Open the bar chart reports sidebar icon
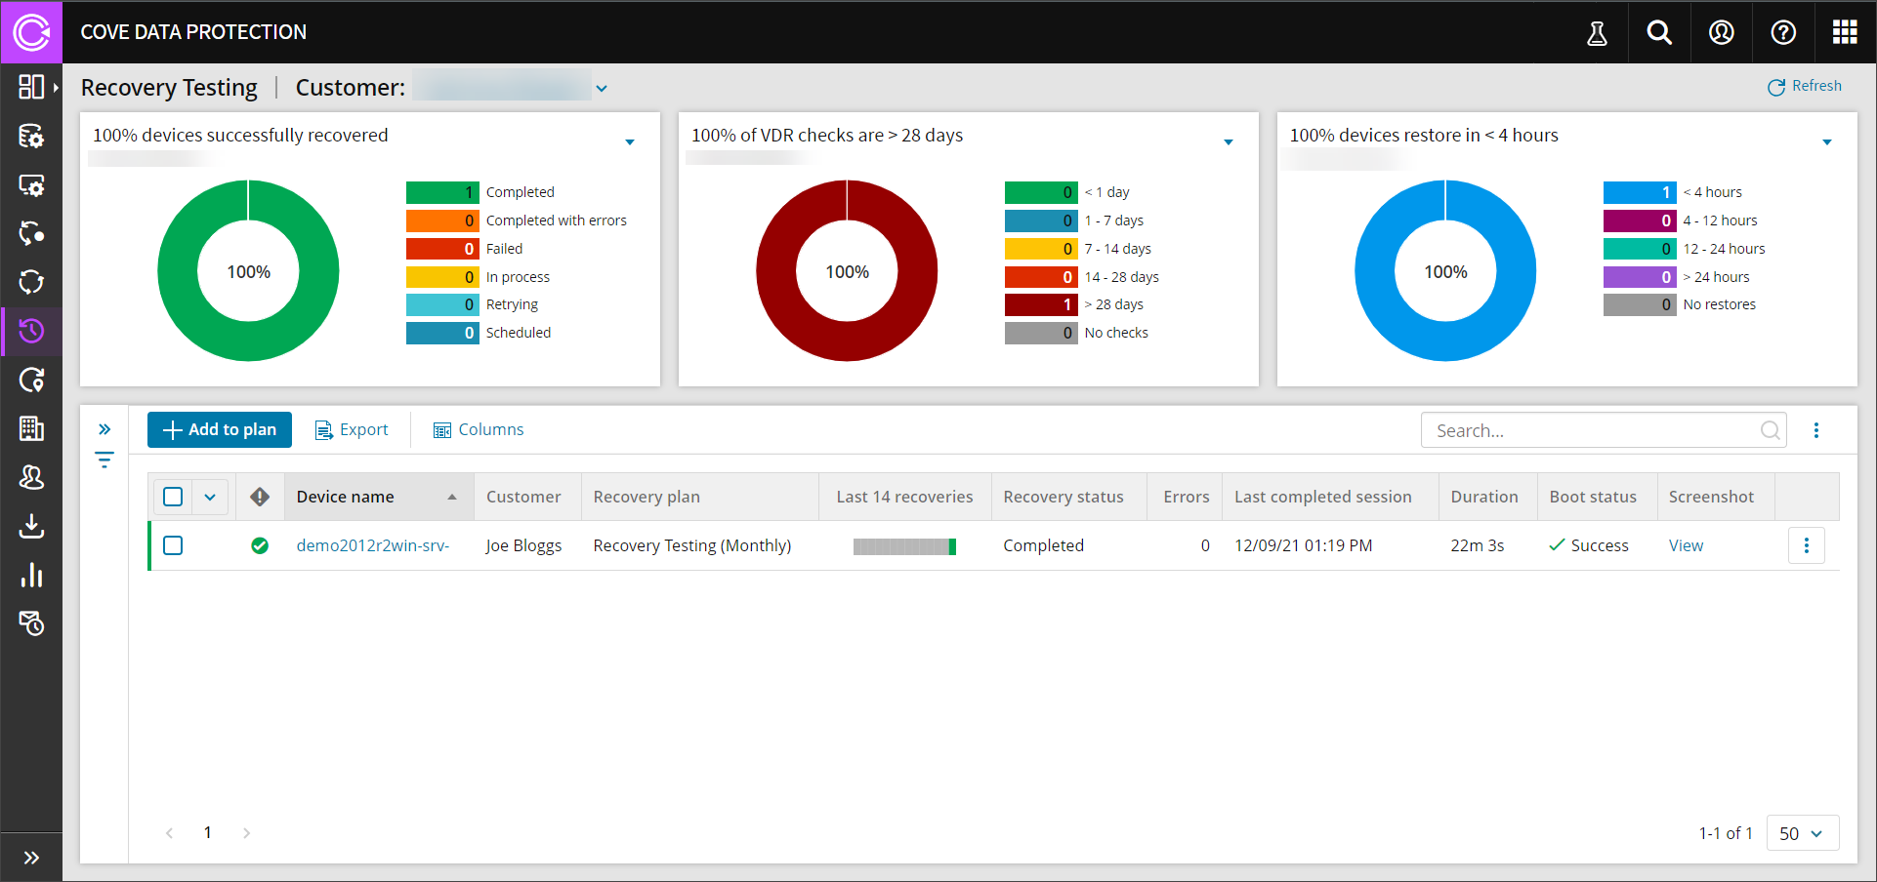 click(x=31, y=576)
